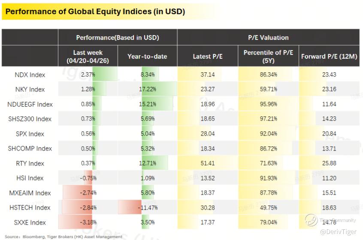Click the Performance of Global Equity Indices title
The image size is (363, 240).
pos(95,11)
